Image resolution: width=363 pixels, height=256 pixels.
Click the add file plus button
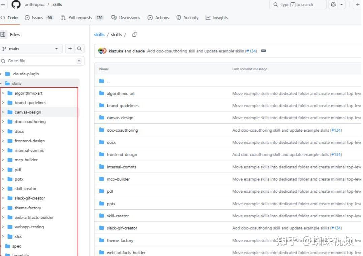(70, 49)
